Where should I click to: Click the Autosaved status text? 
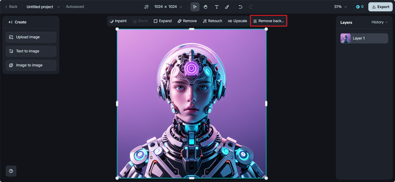pos(75,6)
